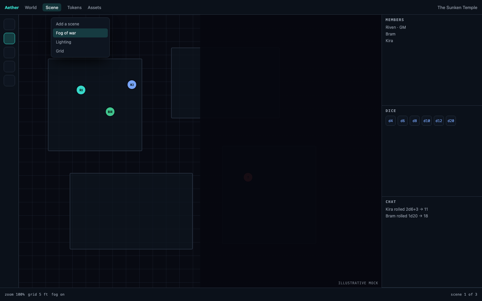Select member Kira in the list
482x301 pixels.
[389, 41]
